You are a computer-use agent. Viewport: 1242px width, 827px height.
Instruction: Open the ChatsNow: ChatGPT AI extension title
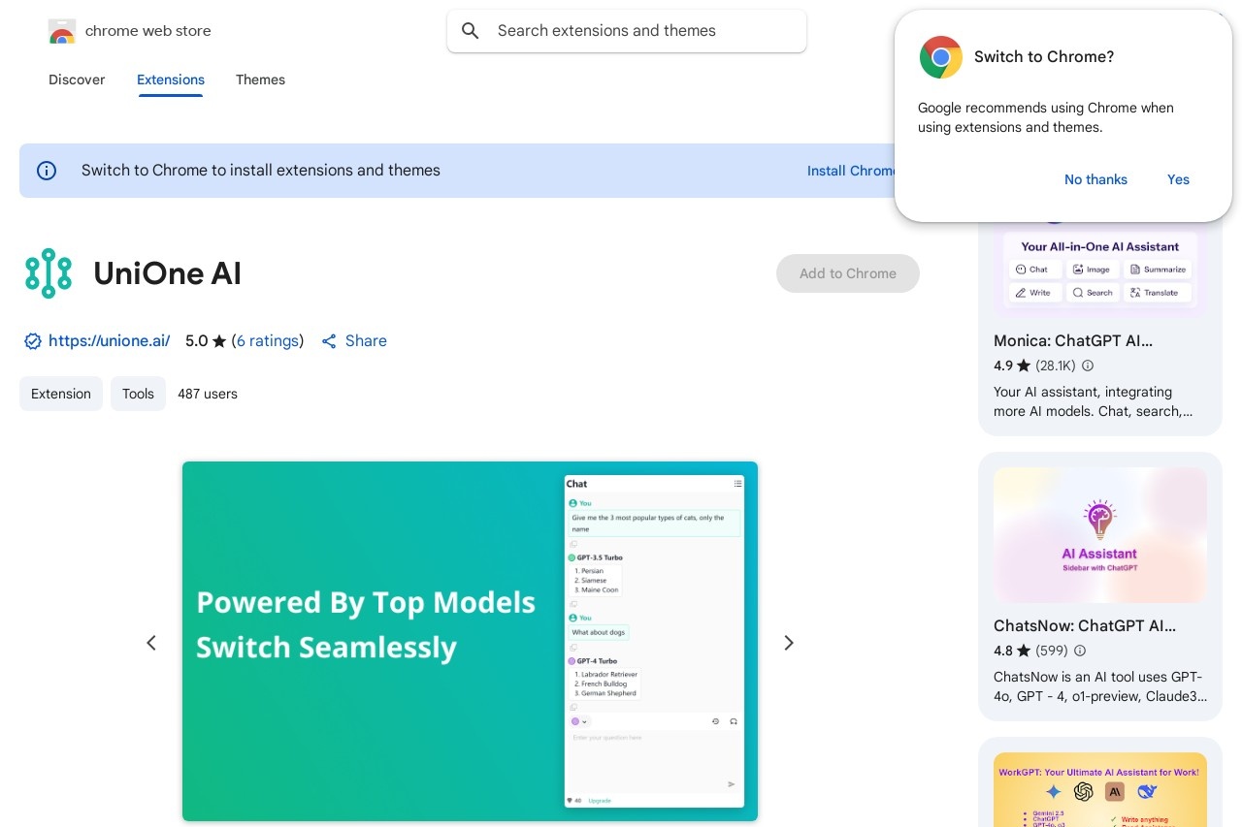(1085, 626)
